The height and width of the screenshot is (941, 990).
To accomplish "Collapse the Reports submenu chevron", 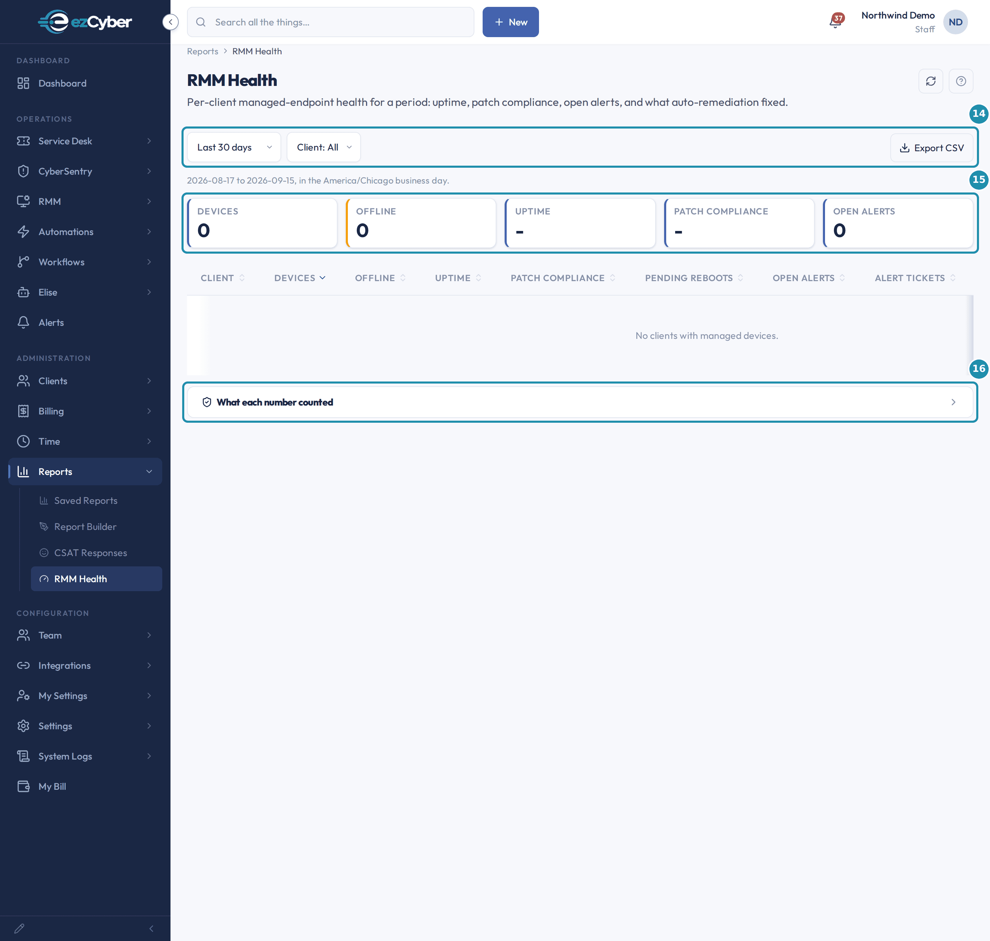I will (149, 472).
